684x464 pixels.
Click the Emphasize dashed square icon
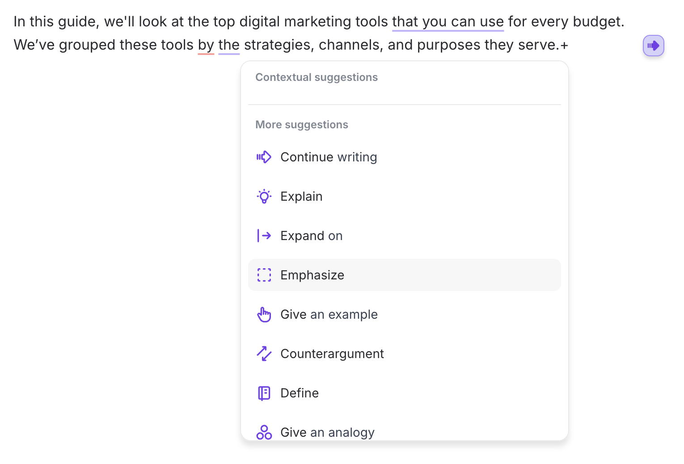click(x=264, y=275)
